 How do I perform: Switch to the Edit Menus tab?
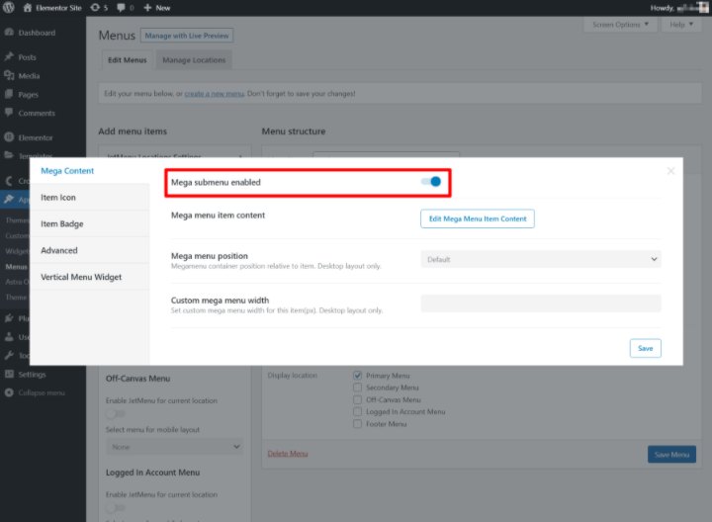coord(128,60)
